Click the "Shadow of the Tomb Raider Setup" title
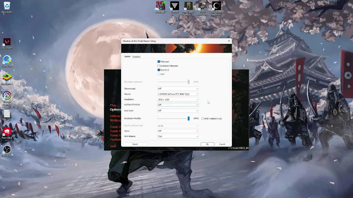 tap(139, 41)
